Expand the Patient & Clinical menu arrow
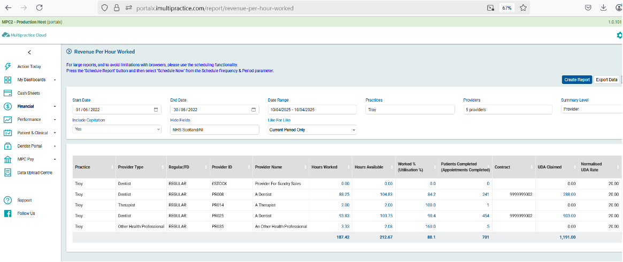 click(x=55, y=133)
